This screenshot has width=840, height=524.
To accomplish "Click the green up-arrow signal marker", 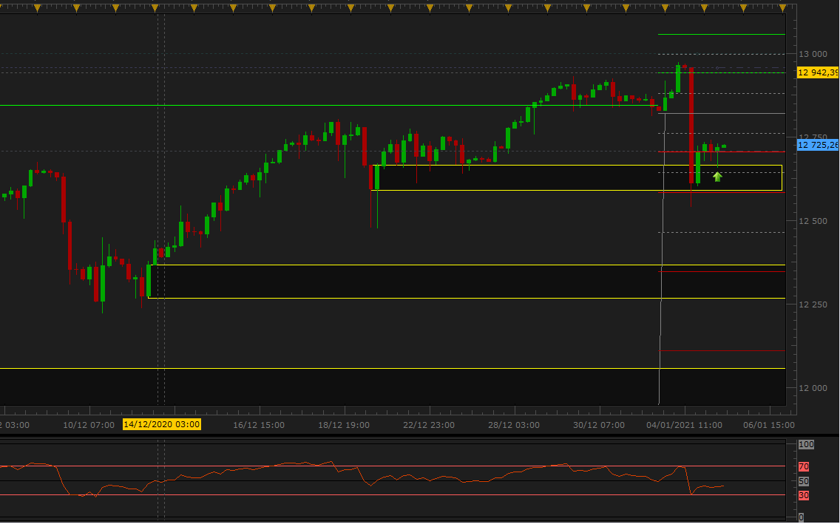I will click(x=717, y=176).
